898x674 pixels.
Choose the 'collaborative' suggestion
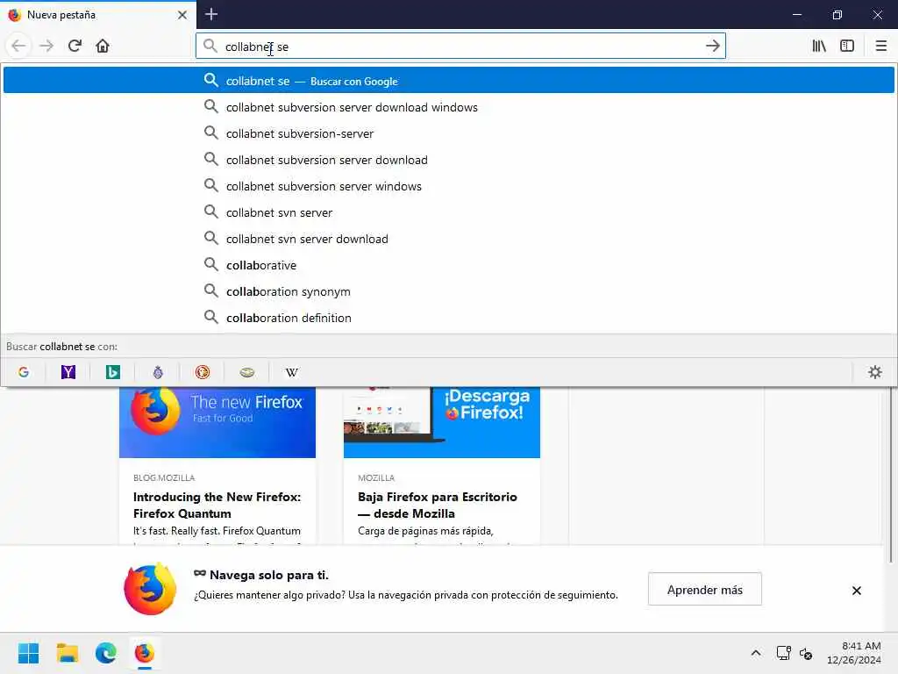[448, 265]
